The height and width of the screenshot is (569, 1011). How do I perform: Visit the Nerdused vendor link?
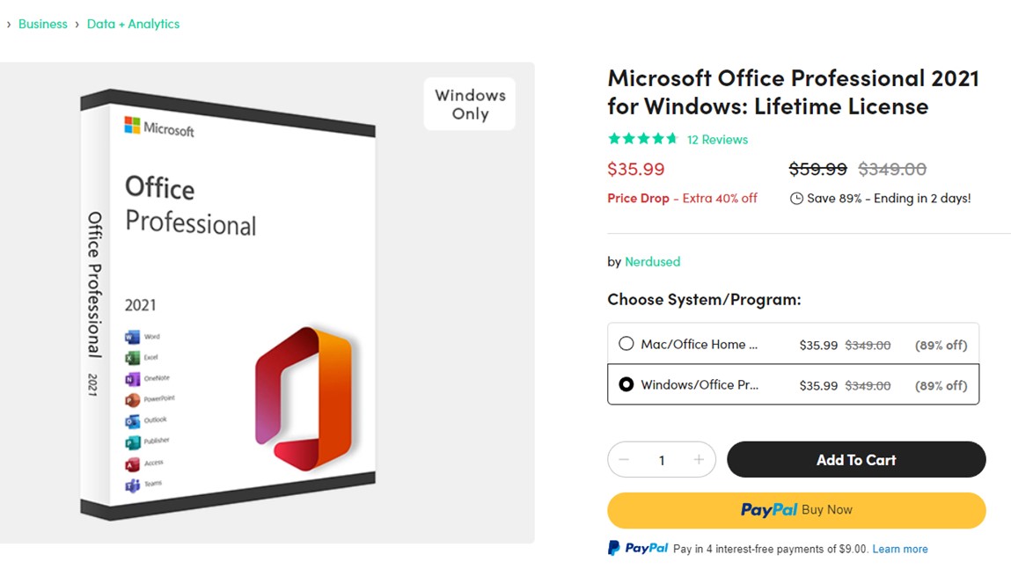tap(652, 261)
